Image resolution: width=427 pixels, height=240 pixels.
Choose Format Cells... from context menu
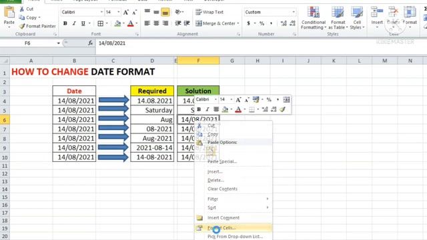[234, 228]
